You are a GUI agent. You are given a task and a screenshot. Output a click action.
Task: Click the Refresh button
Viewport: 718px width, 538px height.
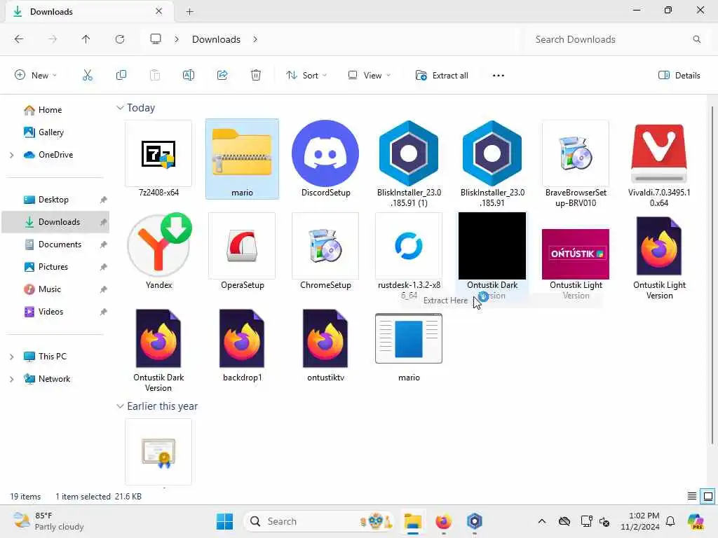click(120, 39)
